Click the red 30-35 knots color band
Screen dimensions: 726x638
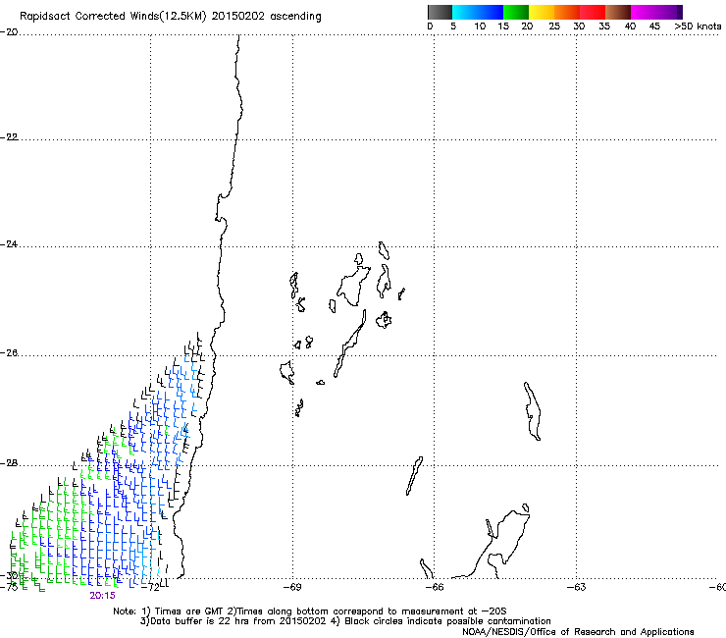coord(593,12)
